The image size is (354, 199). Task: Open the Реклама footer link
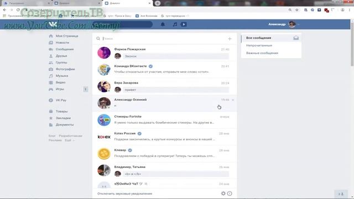(55, 140)
